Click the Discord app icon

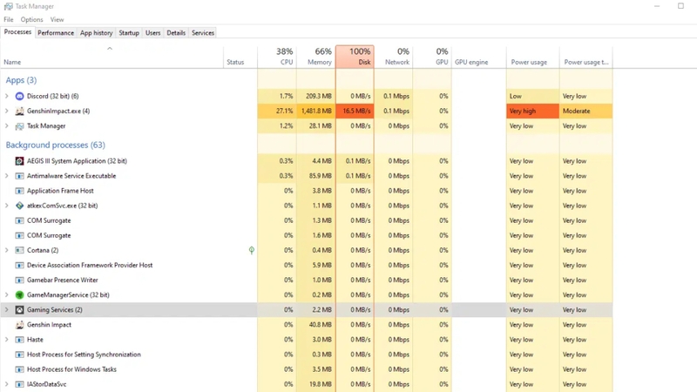click(x=19, y=96)
